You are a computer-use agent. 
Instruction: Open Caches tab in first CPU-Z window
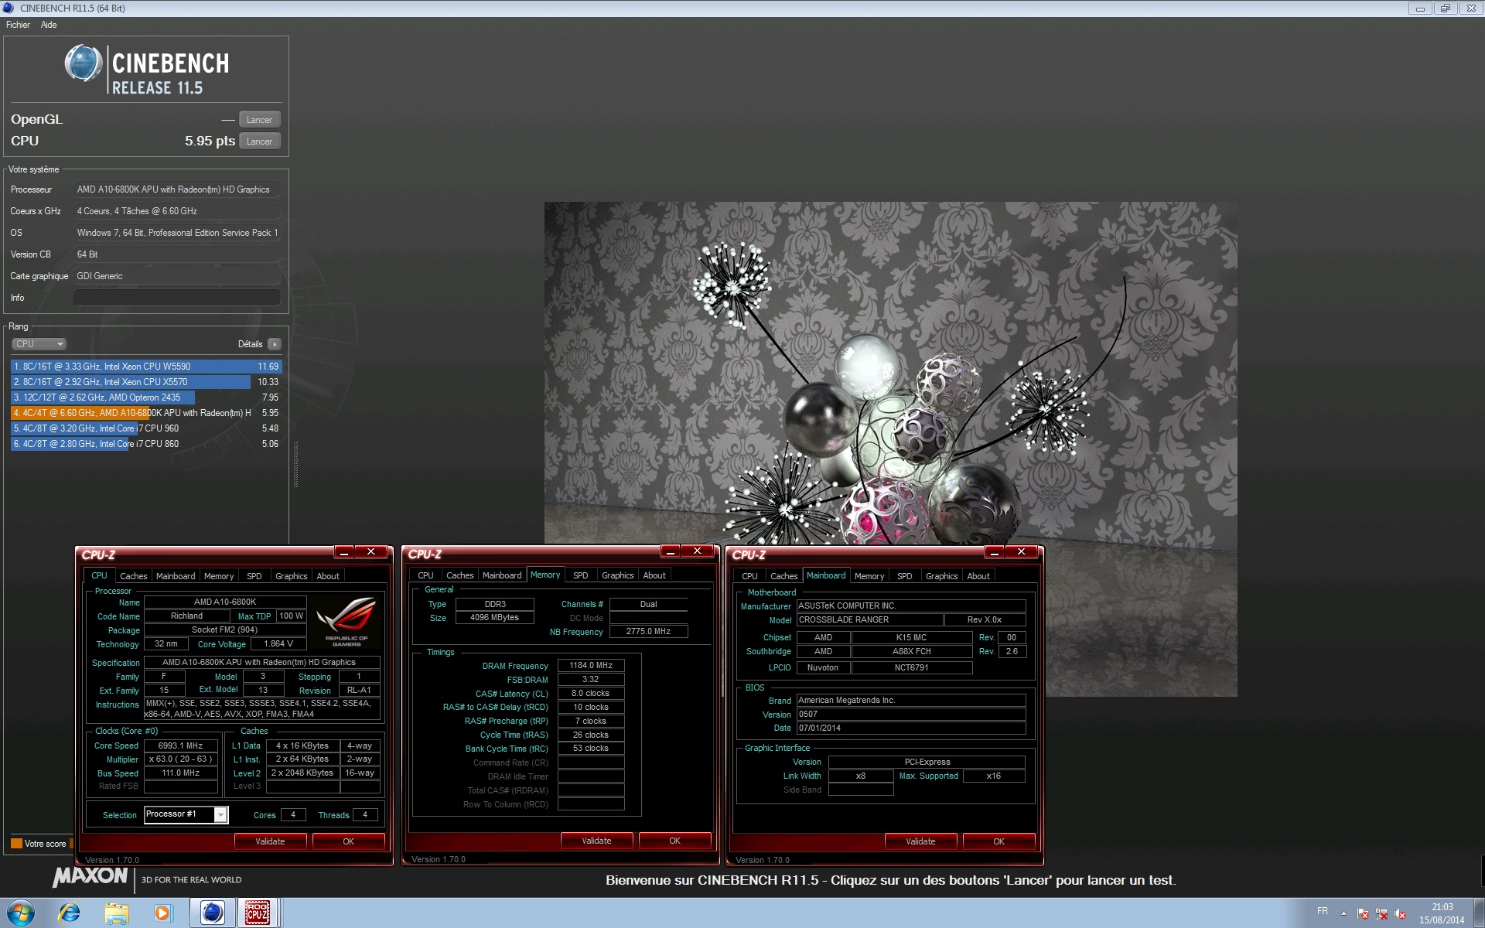pos(133,576)
